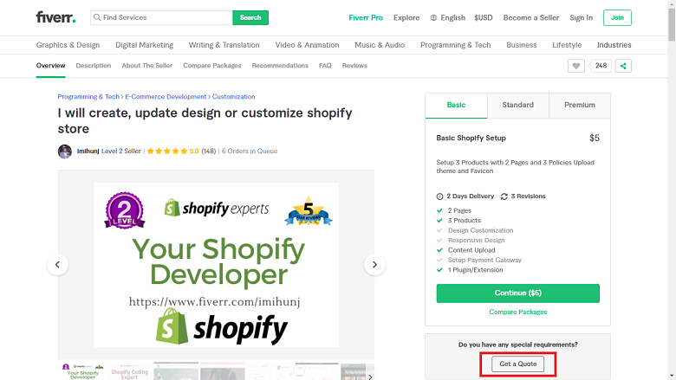Jump to Reviews section
The width and height of the screenshot is (676, 380).
(354, 66)
